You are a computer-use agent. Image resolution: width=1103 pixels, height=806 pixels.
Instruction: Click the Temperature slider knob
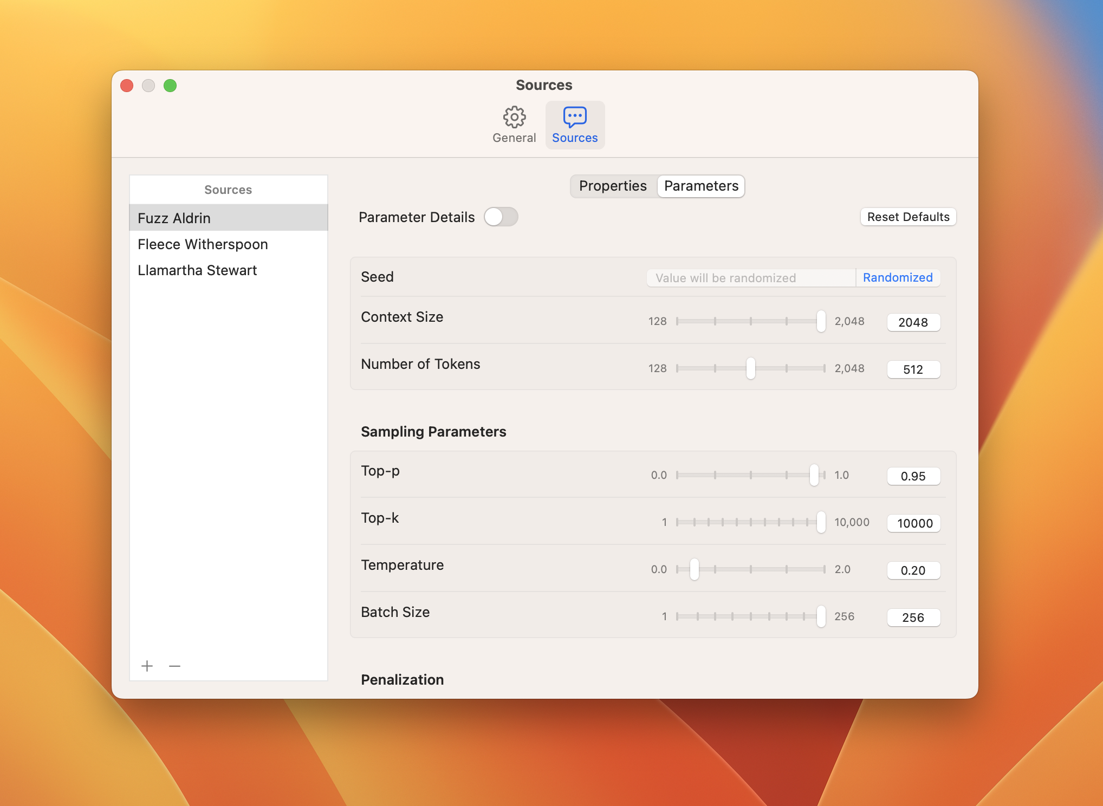click(x=694, y=569)
